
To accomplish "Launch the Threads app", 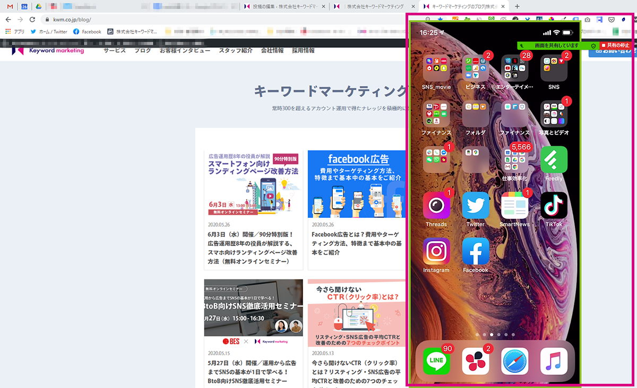I will click(x=436, y=205).
